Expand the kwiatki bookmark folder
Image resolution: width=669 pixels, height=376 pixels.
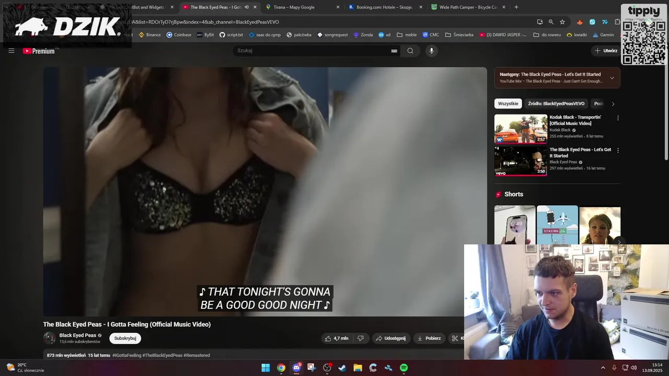click(x=576, y=35)
